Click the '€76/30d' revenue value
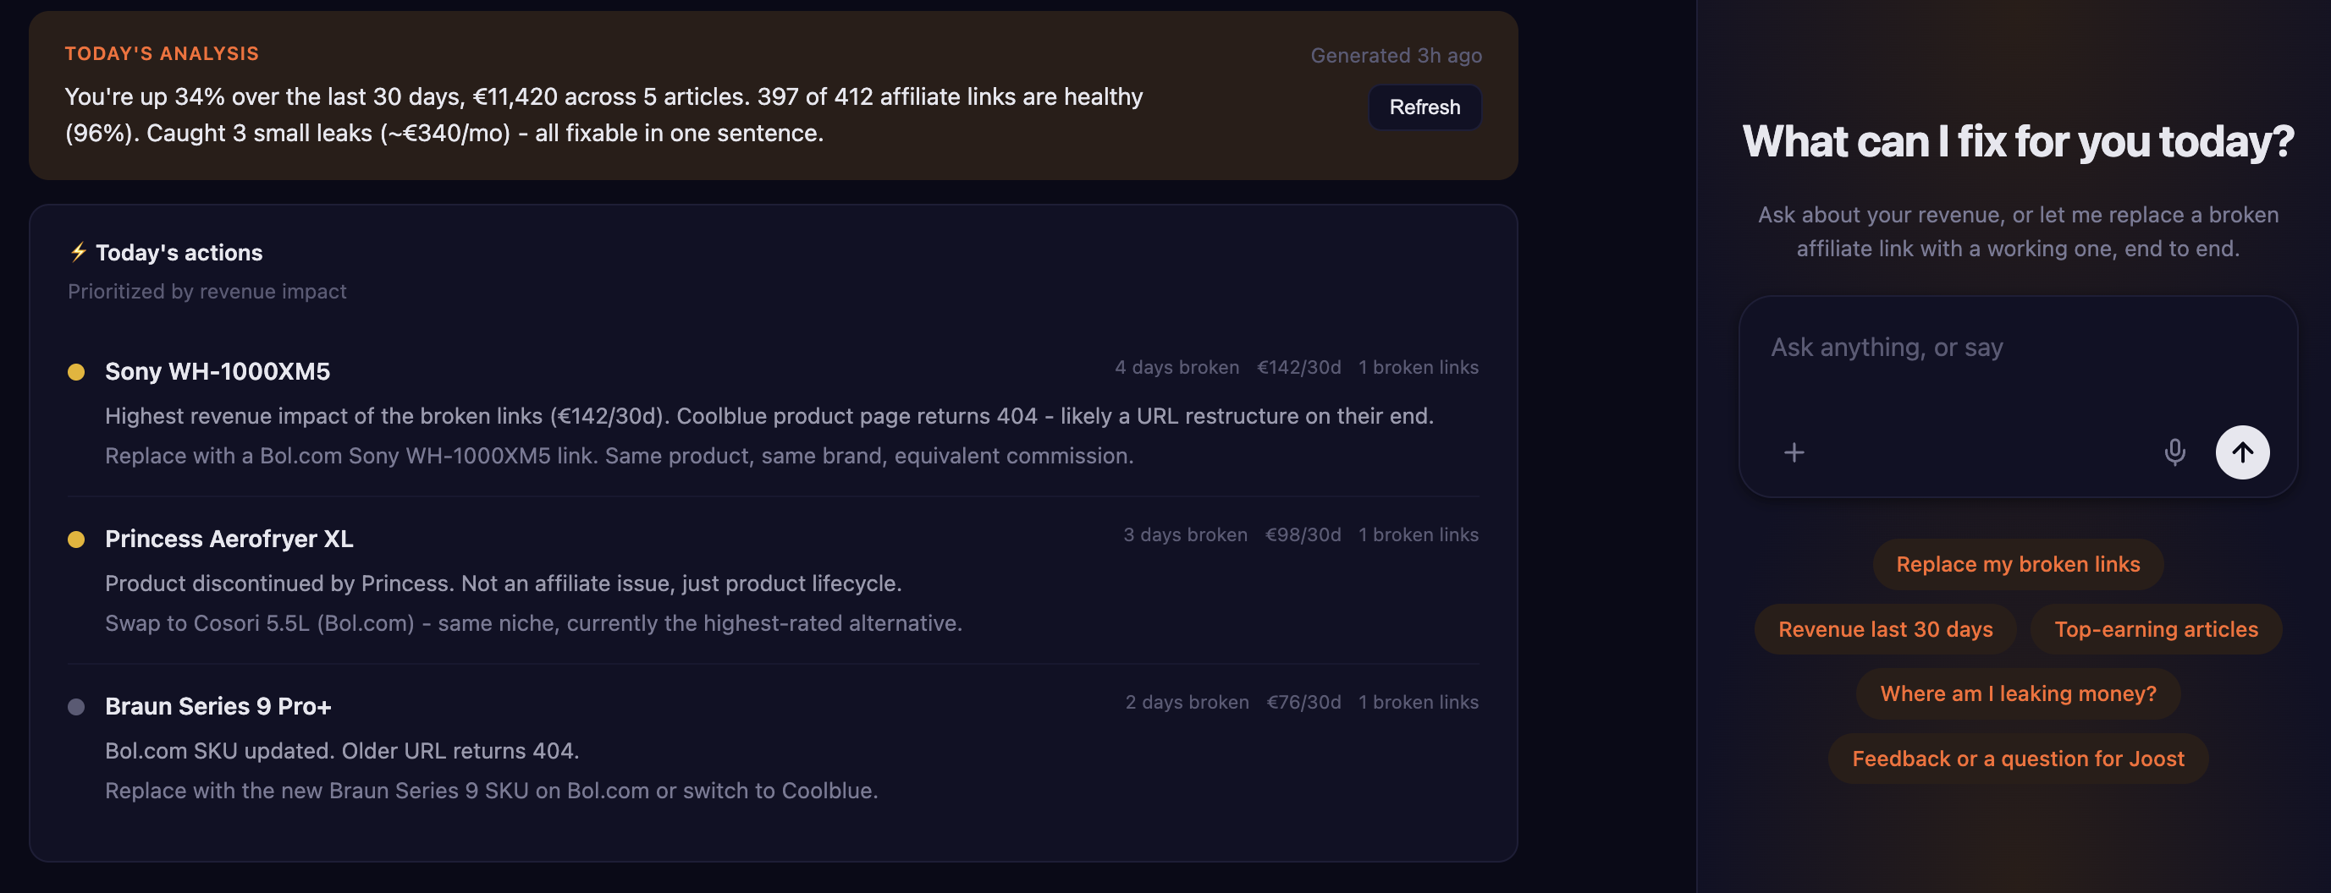Image resolution: width=2331 pixels, height=893 pixels. [x=1303, y=701]
